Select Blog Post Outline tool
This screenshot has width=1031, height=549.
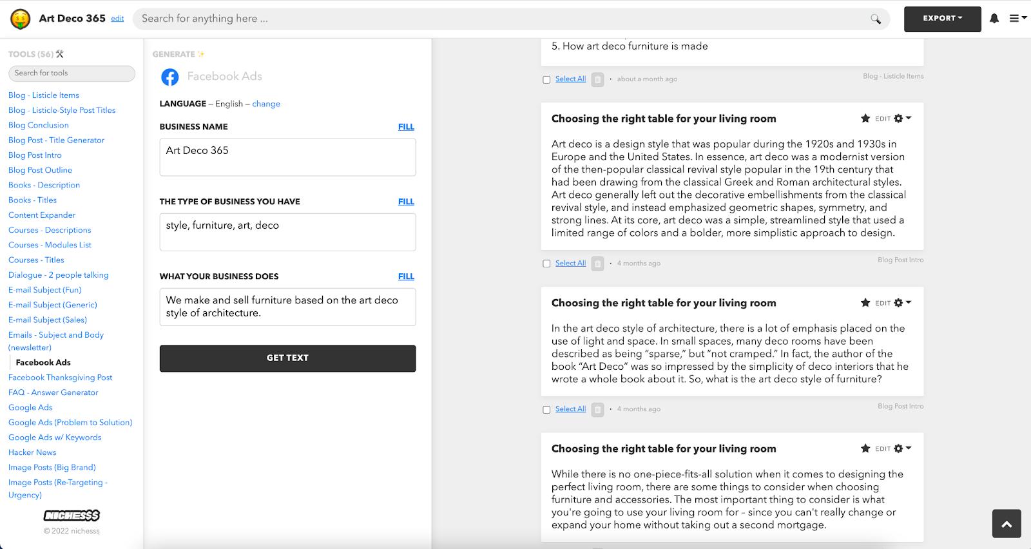(40, 170)
